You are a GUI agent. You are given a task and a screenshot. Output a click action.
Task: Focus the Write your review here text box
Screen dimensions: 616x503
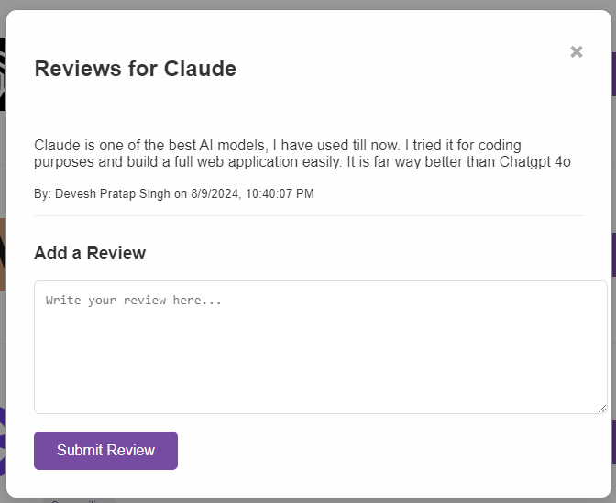[x=321, y=347]
